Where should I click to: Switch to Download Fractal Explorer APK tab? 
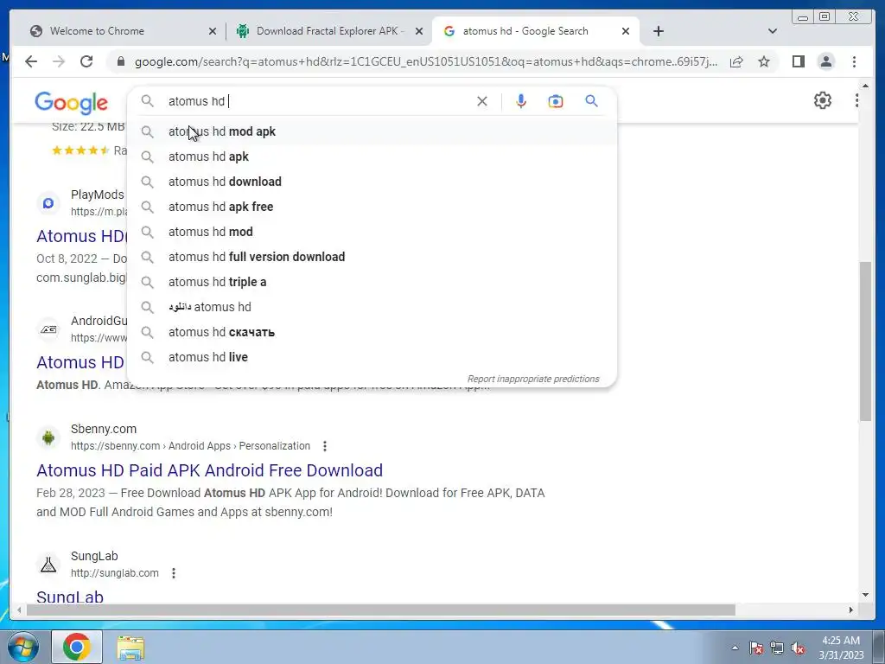tap(330, 31)
